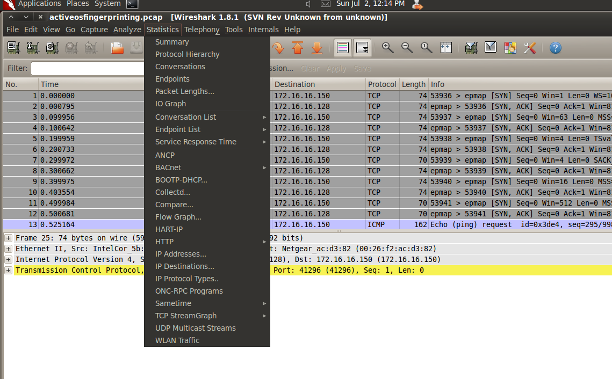Screen dimensions: 612x379
Task: Click the Clear filter button
Action: click(x=310, y=69)
